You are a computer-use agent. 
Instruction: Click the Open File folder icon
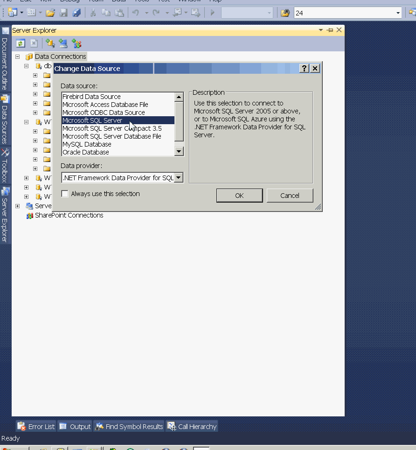[x=50, y=13]
